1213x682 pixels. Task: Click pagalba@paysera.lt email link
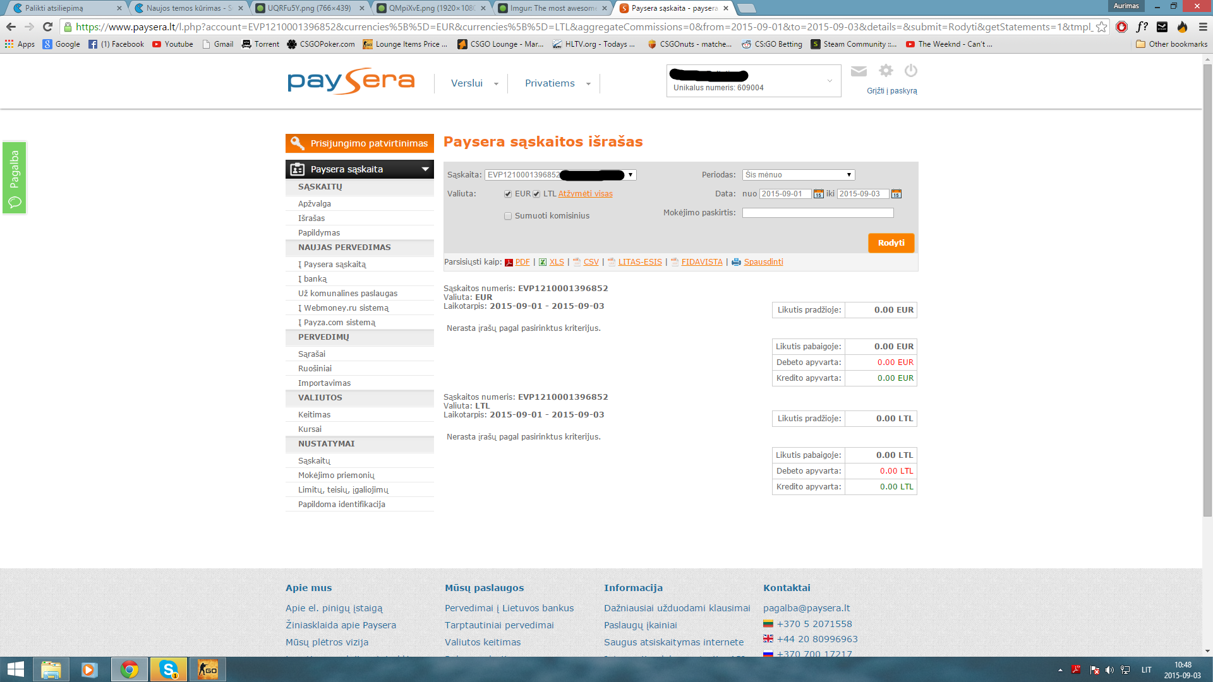(806, 608)
